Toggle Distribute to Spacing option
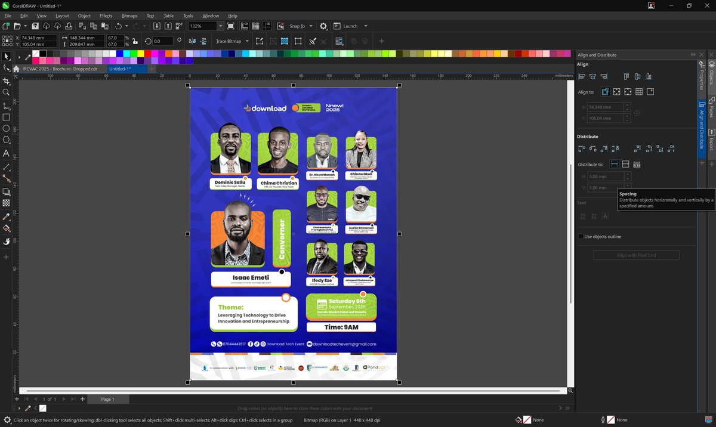The image size is (716, 427). [x=637, y=164]
